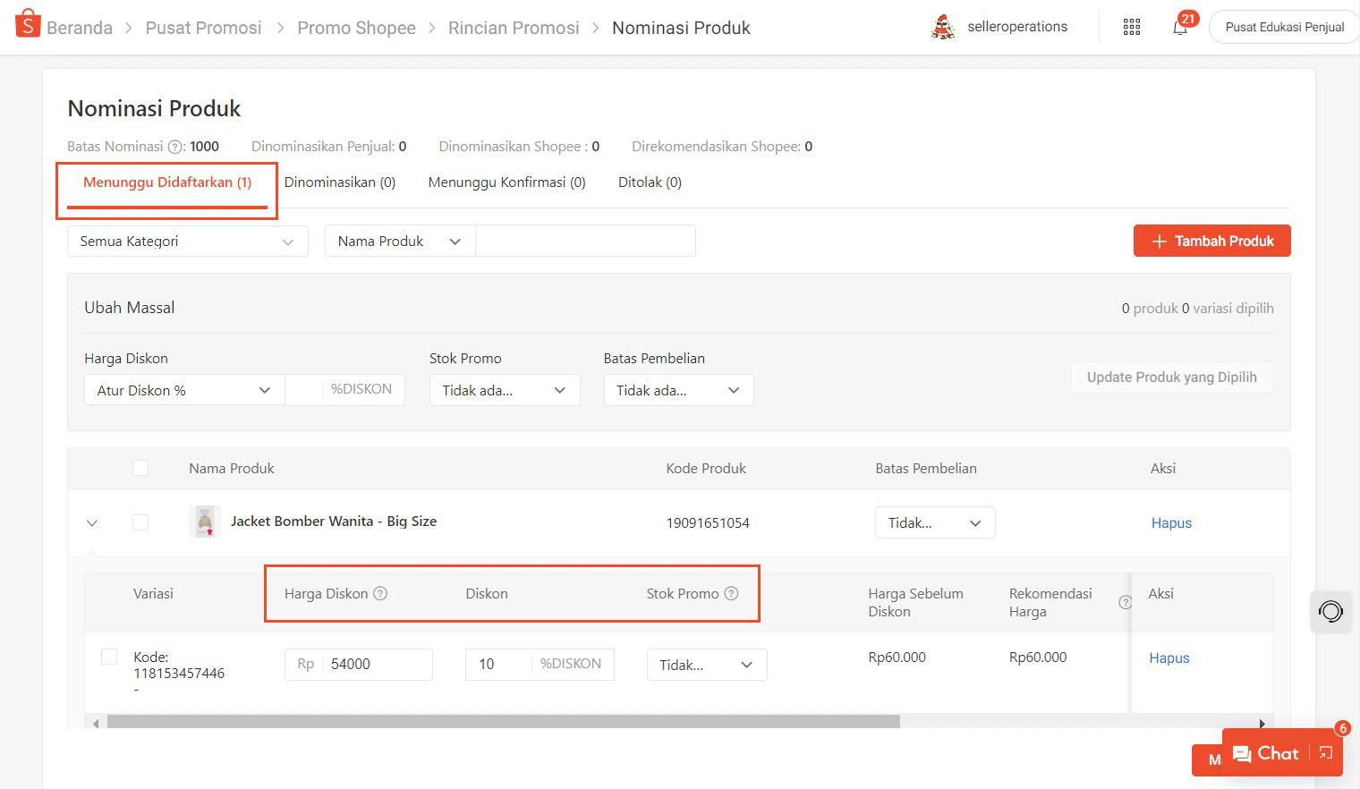Open the floating support headset icon
Viewport: 1360px width, 789px height.
click(1330, 612)
